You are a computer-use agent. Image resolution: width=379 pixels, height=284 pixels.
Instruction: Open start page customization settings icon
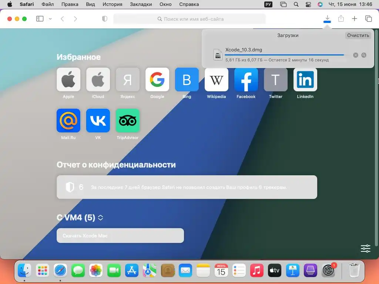pos(365,248)
